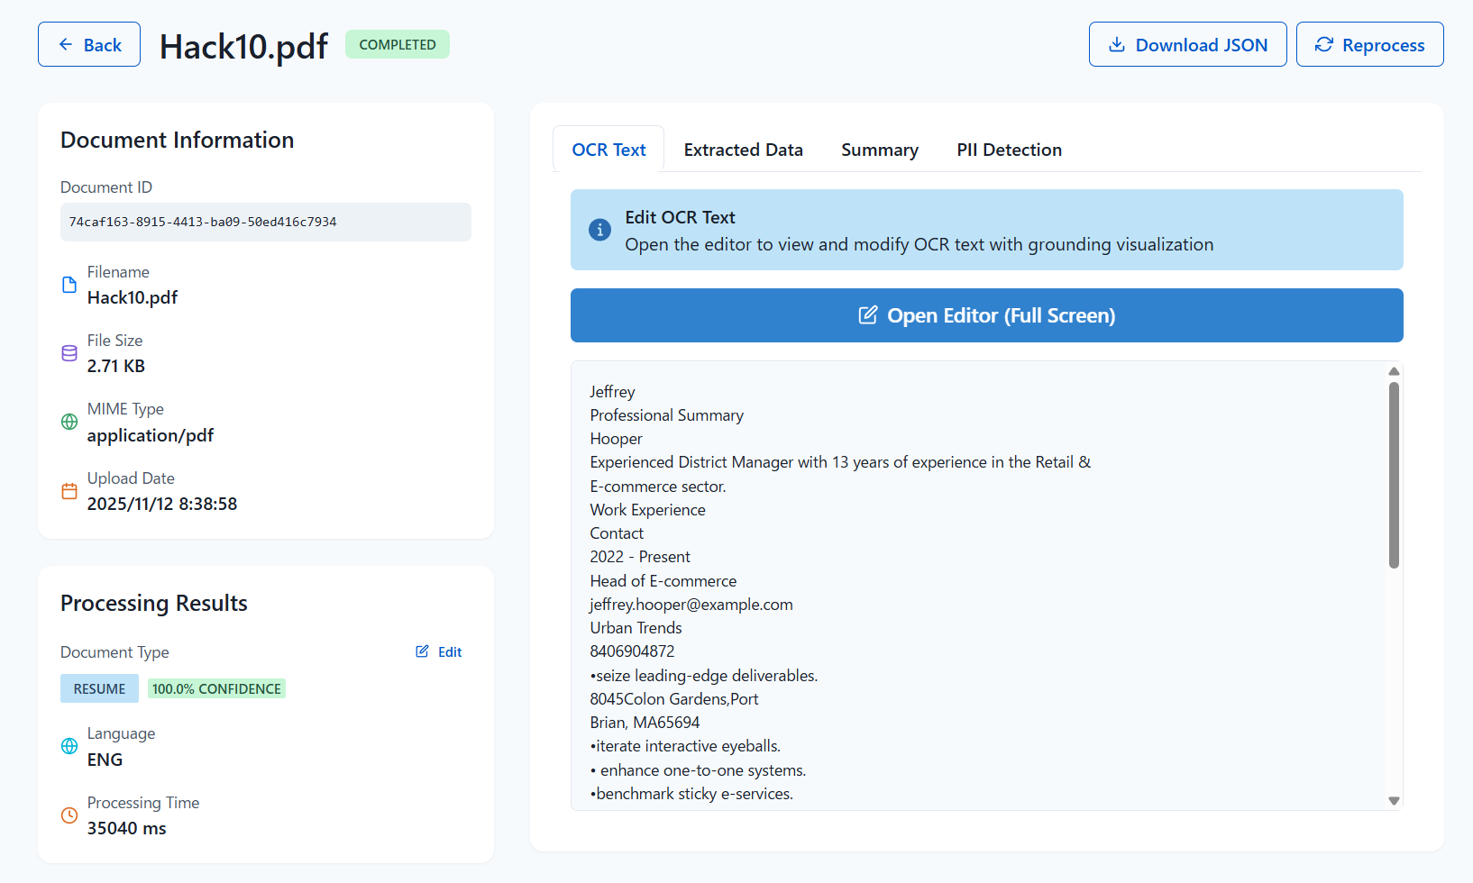Click the phone number 8406904872
1473x883 pixels.
(632, 651)
